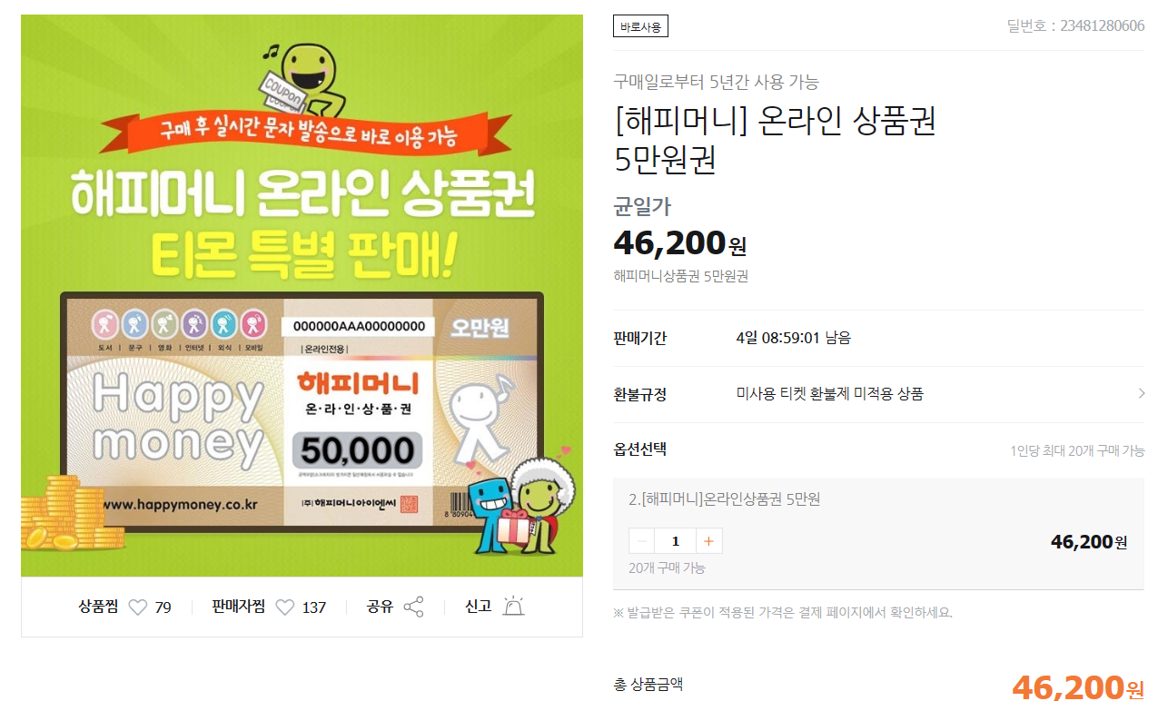Open 미사용 티켓 환불제 미적용 상품 details
The image size is (1168, 701).
[x=829, y=394]
